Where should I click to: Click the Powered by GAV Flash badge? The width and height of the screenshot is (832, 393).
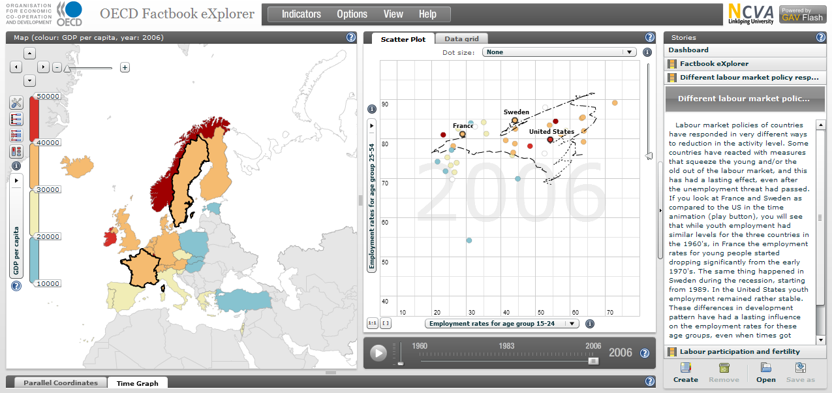pos(804,14)
